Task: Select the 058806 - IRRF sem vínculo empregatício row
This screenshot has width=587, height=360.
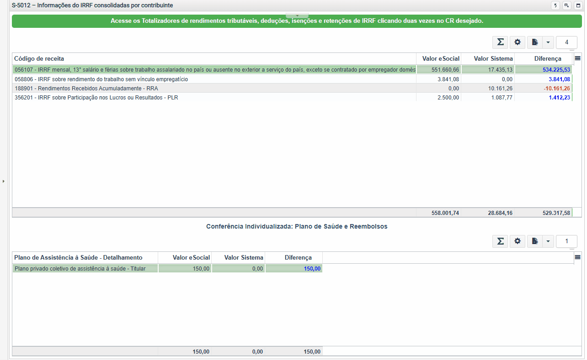Action: [292, 79]
